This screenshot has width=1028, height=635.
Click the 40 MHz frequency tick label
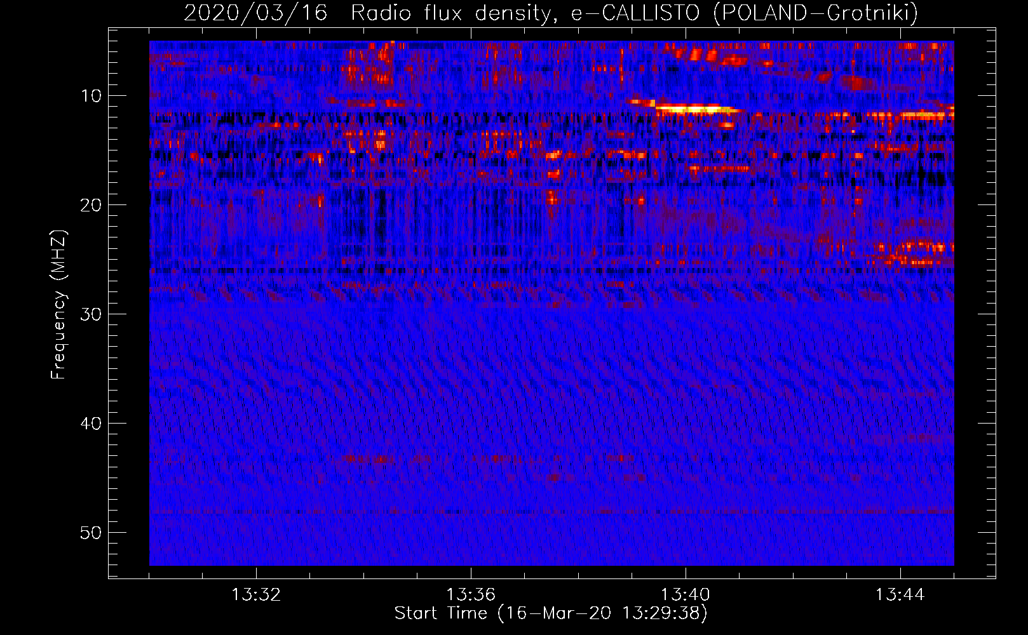[91, 424]
